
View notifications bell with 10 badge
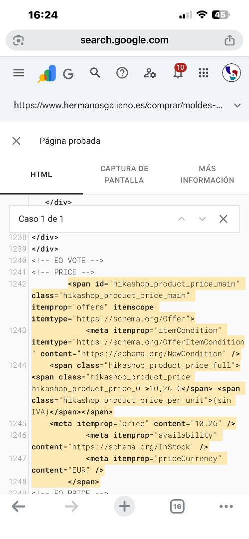click(x=178, y=71)
